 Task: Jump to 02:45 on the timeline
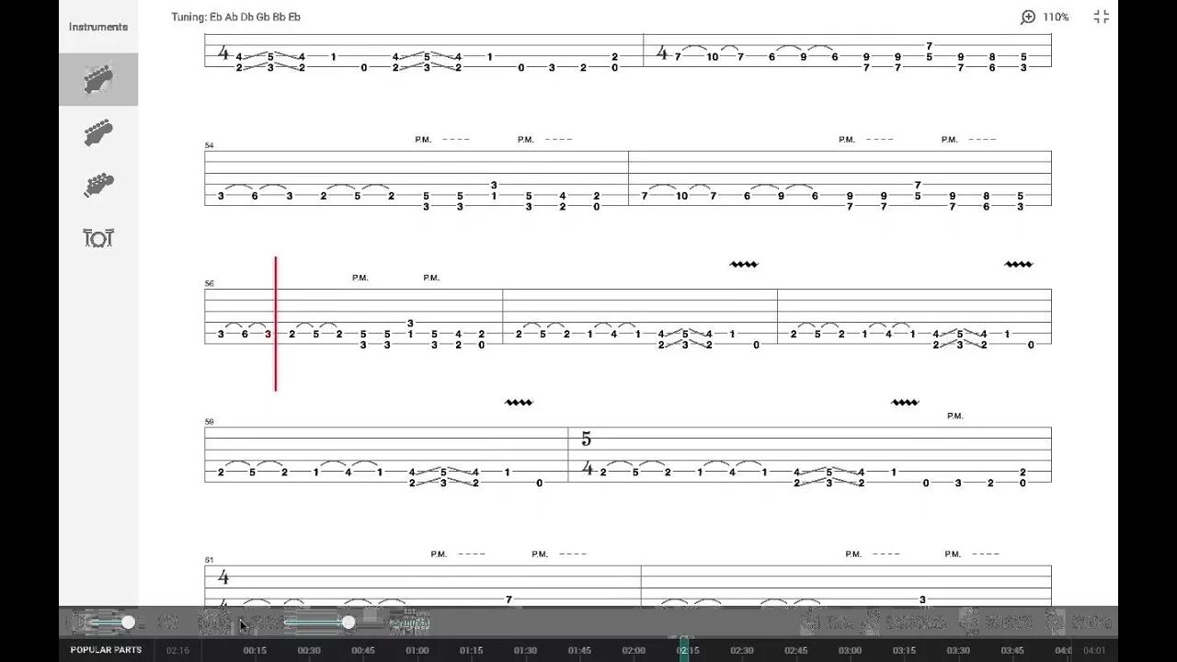click(796, 651)
